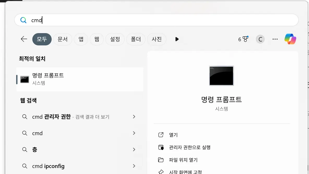Click inside the search text field
This screenshot has height=174, width=309.
[x=156, y=20]
